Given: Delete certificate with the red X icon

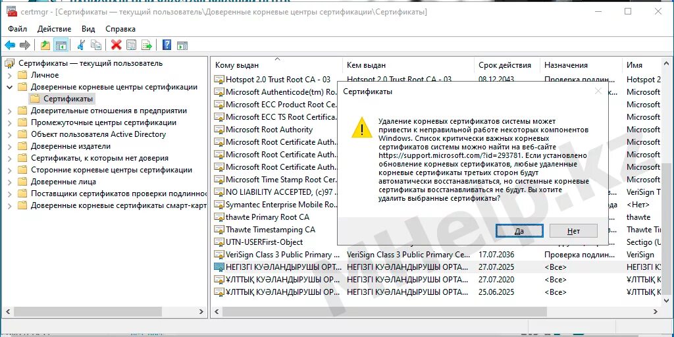Looking at the screenshot, I should tap(116, 45).
